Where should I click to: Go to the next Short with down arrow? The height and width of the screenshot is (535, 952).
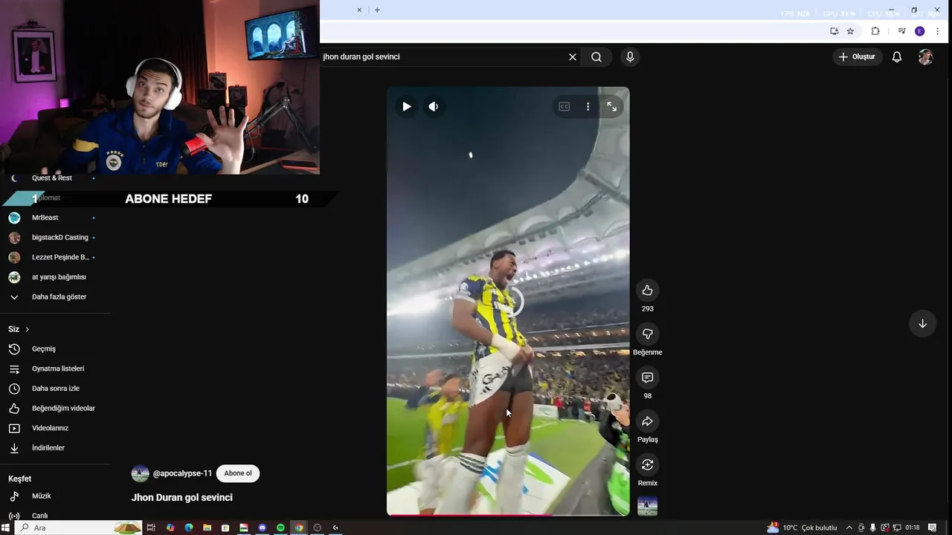click(922, 323)
